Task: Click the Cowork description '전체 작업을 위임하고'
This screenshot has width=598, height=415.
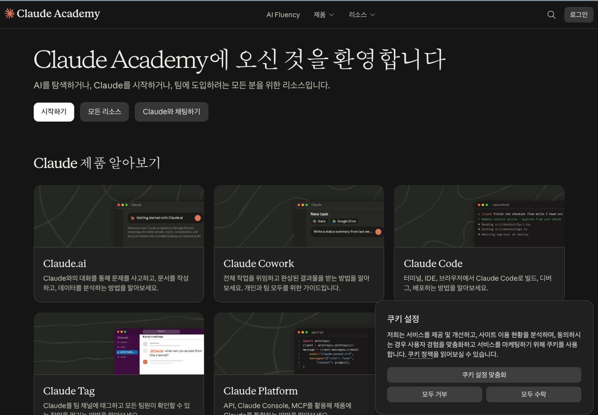Action: point(252,278)
